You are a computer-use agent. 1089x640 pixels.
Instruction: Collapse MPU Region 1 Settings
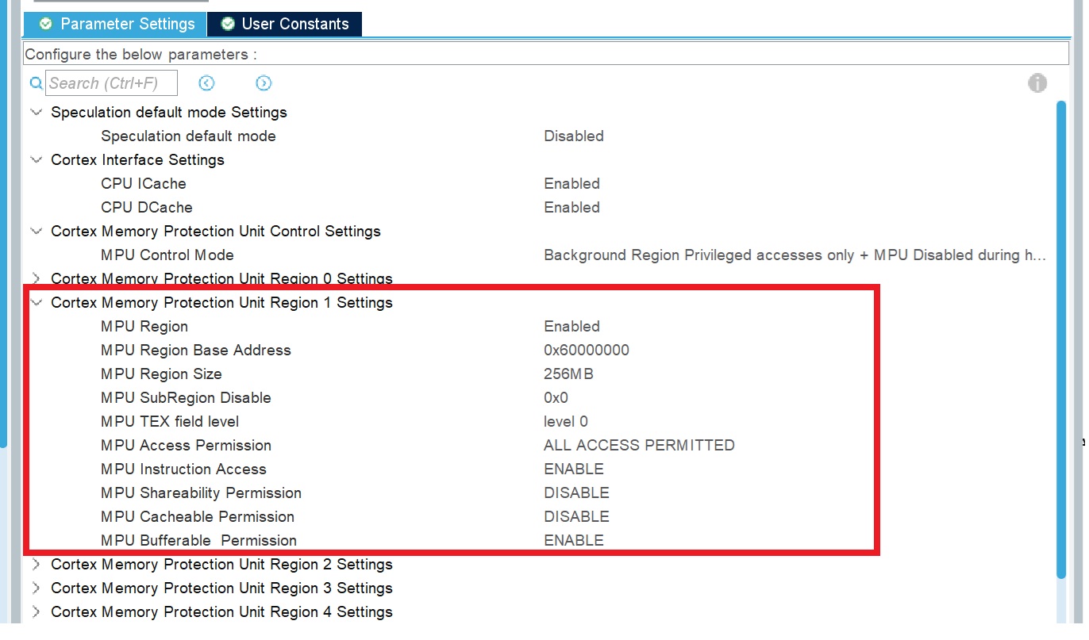click(x=36, y=302)
